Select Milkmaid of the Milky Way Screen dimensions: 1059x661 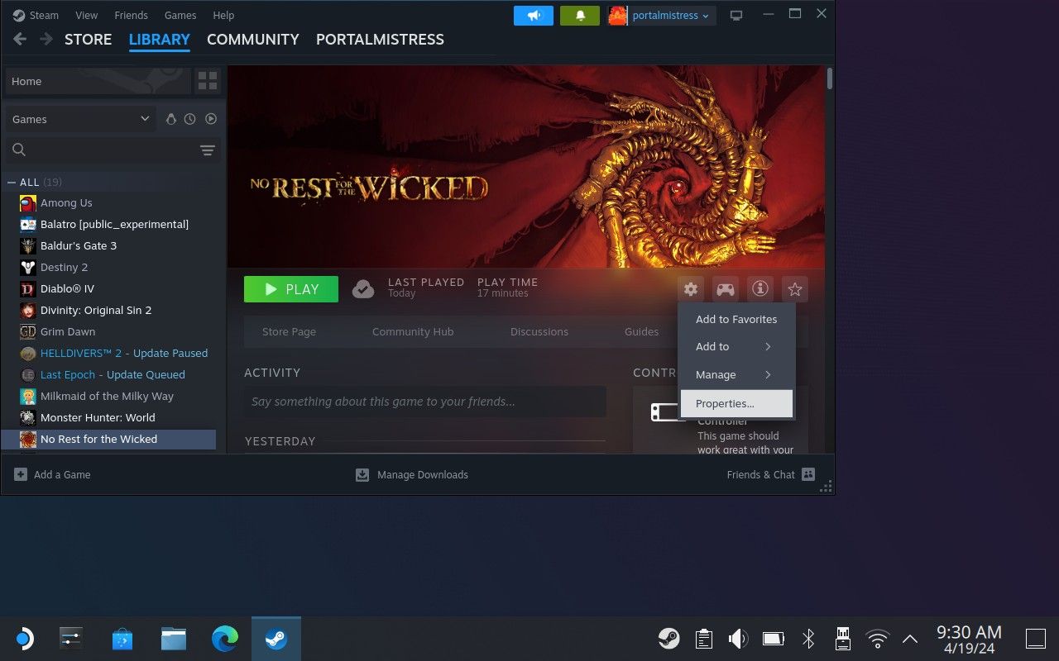tap(109, 396)
